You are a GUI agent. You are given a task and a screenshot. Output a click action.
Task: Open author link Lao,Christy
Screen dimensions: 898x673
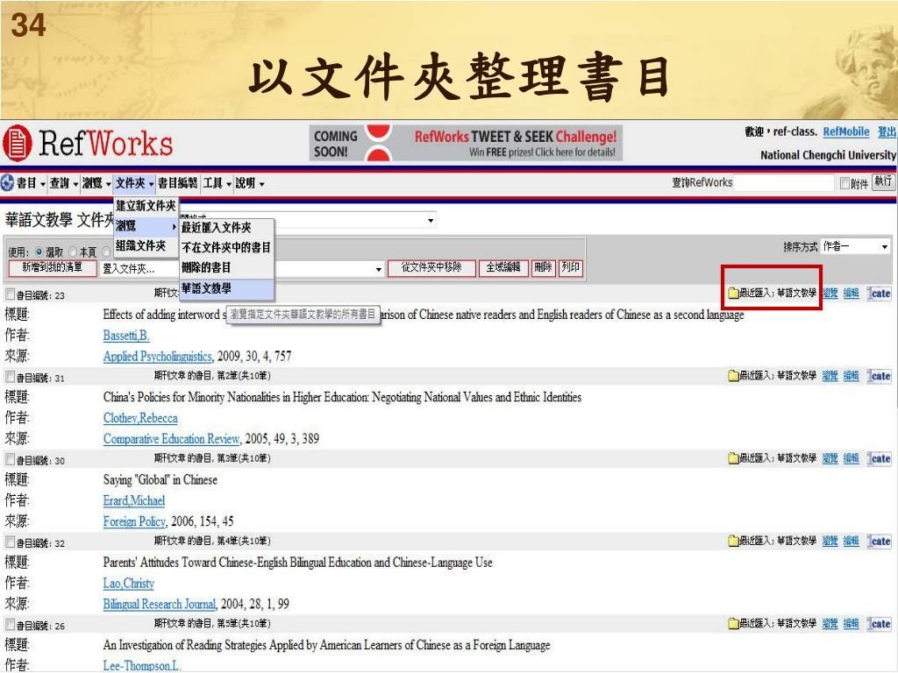tap(129, 583)
